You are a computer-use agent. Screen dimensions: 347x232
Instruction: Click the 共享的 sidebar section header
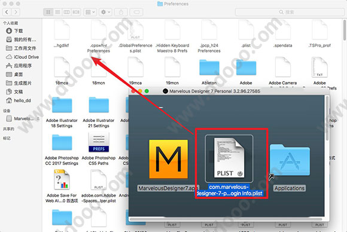tap(8, 129)
